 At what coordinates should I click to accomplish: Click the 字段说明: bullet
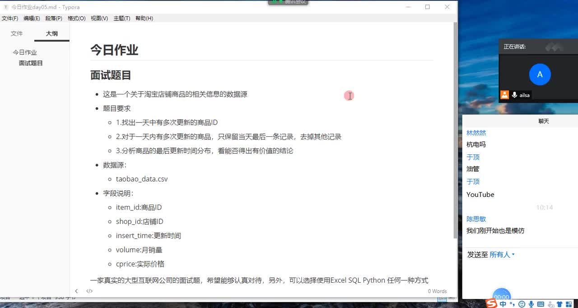[x=118, y=193]
